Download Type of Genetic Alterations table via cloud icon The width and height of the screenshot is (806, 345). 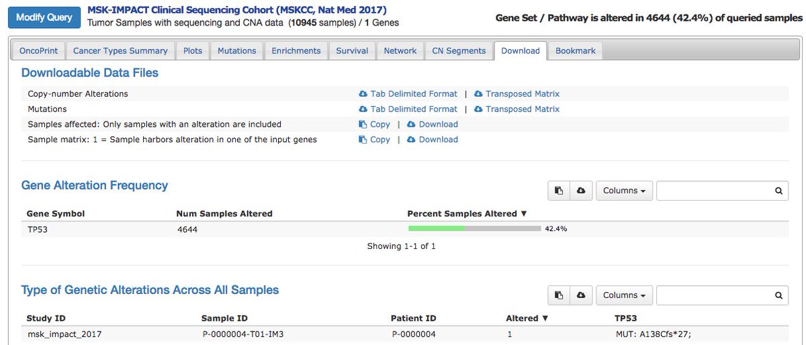click(580, 295)
